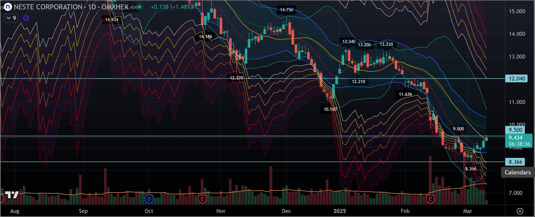Click the blue dividend D marker

(149, 199)
